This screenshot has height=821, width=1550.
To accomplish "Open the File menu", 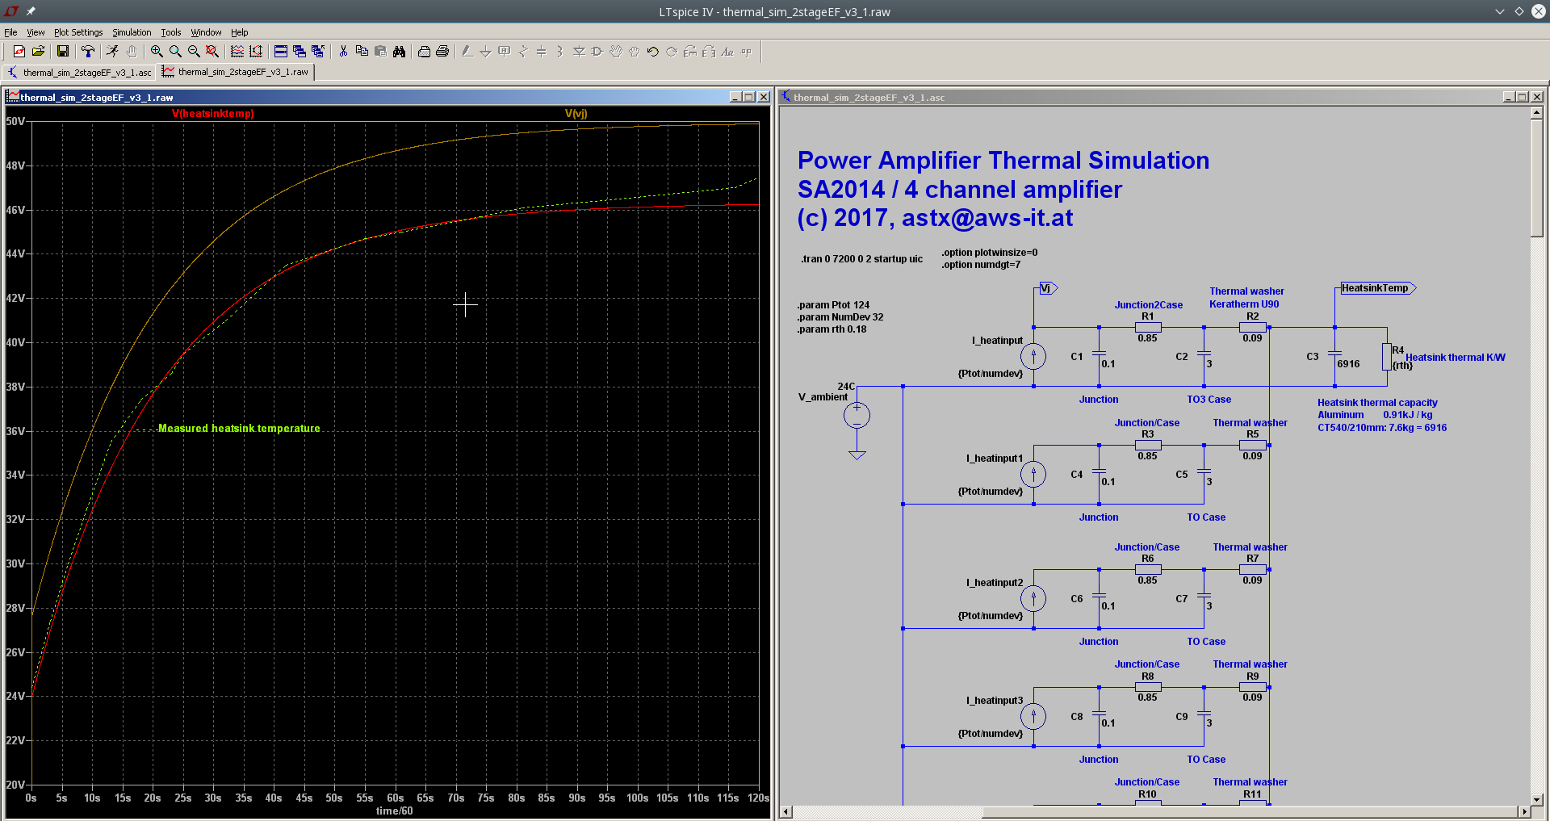I will 10,32.
